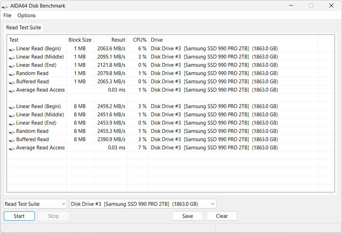
Task: Select the 2390.9 MB/s result cell
Action: 111,140
